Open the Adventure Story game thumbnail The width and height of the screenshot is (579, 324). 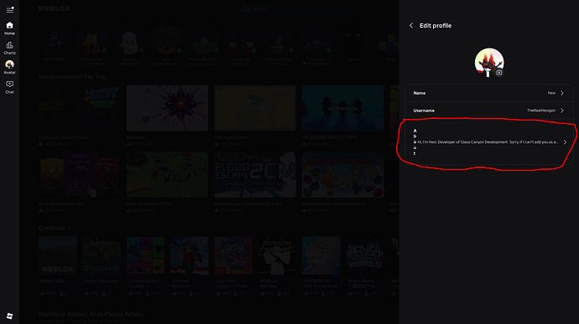pos(80,108)
